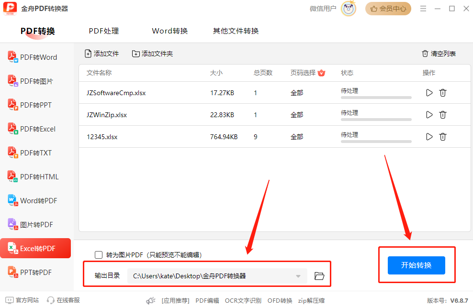Open OCR文字识别 recommended app
The width and height of the screenshot is (473, 307).
(243, 300)
